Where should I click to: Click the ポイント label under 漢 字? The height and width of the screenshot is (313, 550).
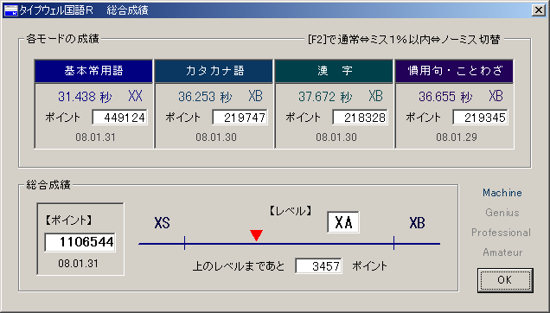point(304,118)
